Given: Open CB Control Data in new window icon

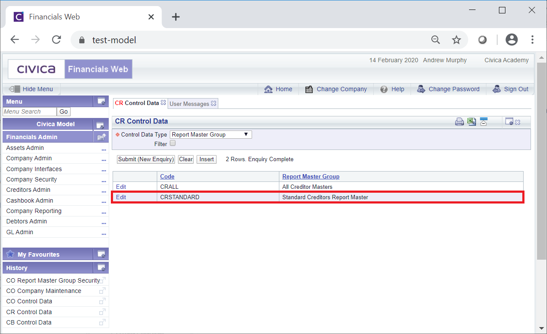Looking at the screenshot, I should (102, 322).
